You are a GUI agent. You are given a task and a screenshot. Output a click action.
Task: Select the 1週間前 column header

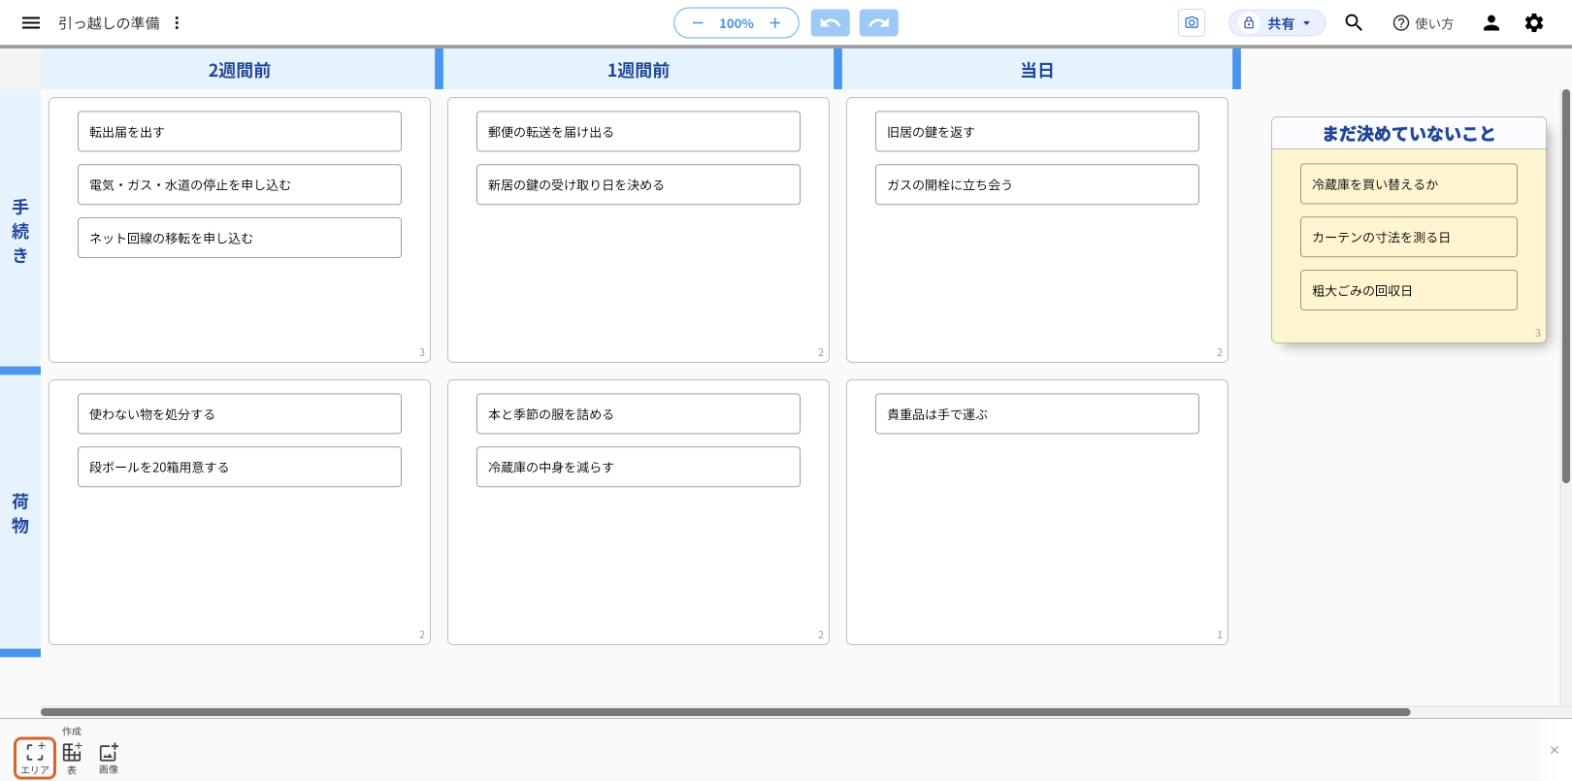tap(639, 70)
